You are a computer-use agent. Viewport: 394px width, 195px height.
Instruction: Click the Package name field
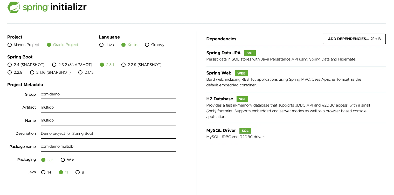pos(108,146)
